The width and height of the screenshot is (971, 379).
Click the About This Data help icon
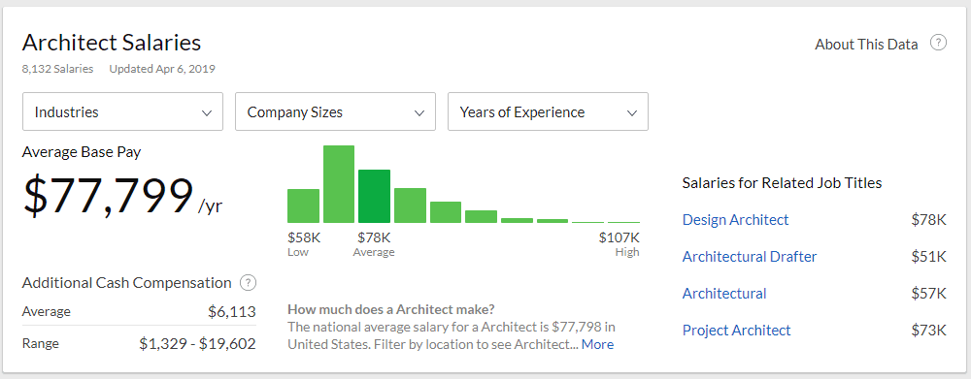tap(939, 43)
